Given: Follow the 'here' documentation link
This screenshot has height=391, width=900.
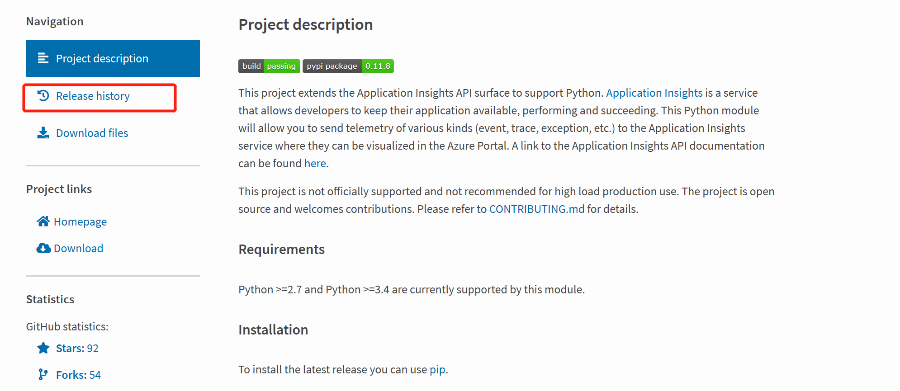Looking at the screenshot, I should [x=315, y=163].
